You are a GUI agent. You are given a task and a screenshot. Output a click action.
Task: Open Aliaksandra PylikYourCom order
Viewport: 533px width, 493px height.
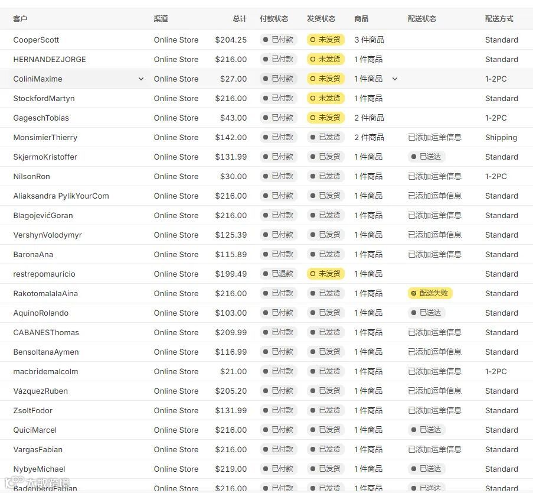[x=267, y=196]
